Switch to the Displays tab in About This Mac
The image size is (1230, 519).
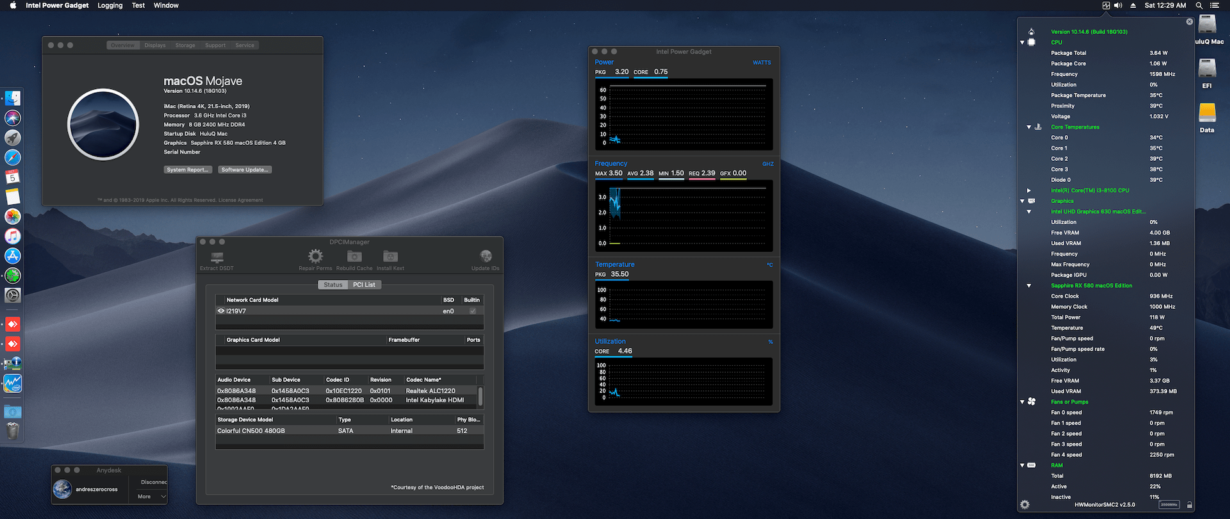click(x=155, y=45)
